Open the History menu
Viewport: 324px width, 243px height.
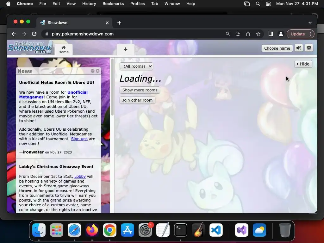pyautogui.click(x=89, y=4)
